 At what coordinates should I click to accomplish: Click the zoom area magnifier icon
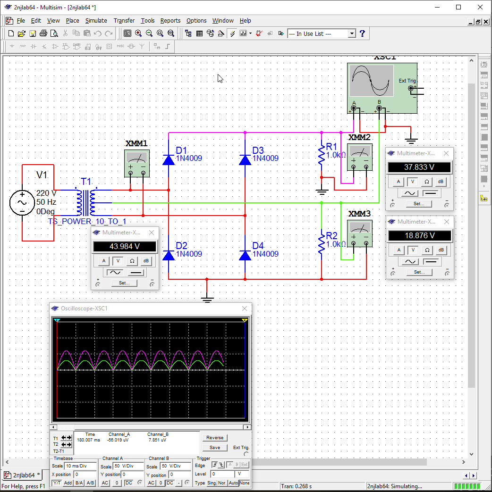pos(160,33)
